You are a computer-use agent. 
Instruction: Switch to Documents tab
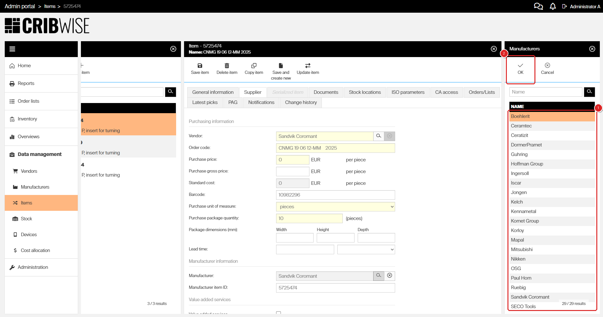pos(326,92)
